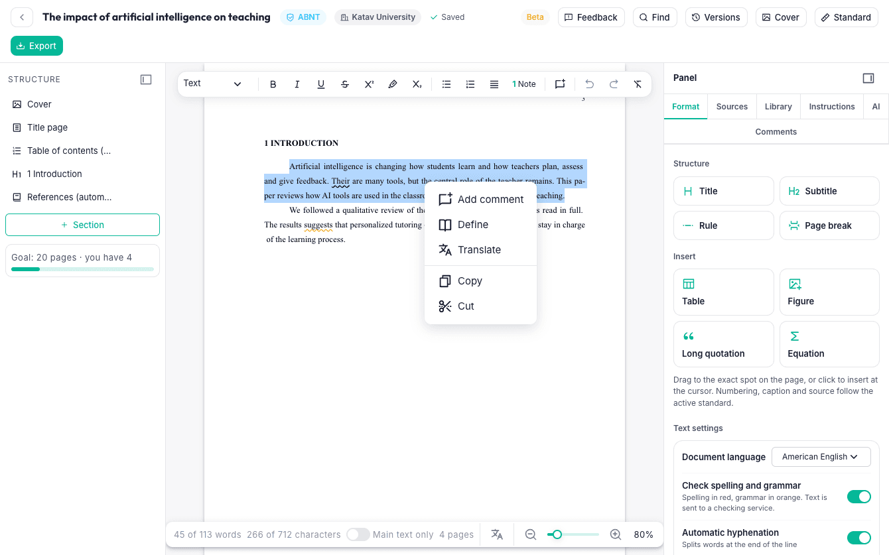Choose Translate from the context menu

(x=480, y=250)
